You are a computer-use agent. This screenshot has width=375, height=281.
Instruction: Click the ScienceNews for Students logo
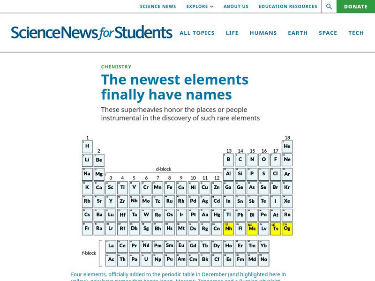(92, 32)
